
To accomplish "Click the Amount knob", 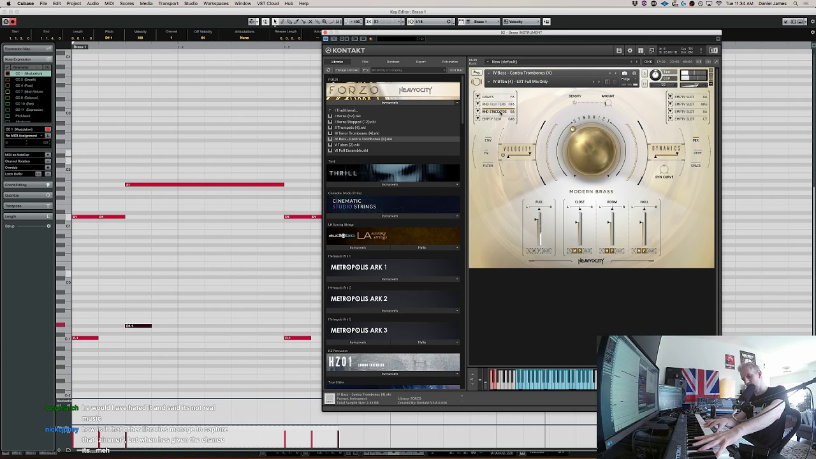I will coord(608,103).
